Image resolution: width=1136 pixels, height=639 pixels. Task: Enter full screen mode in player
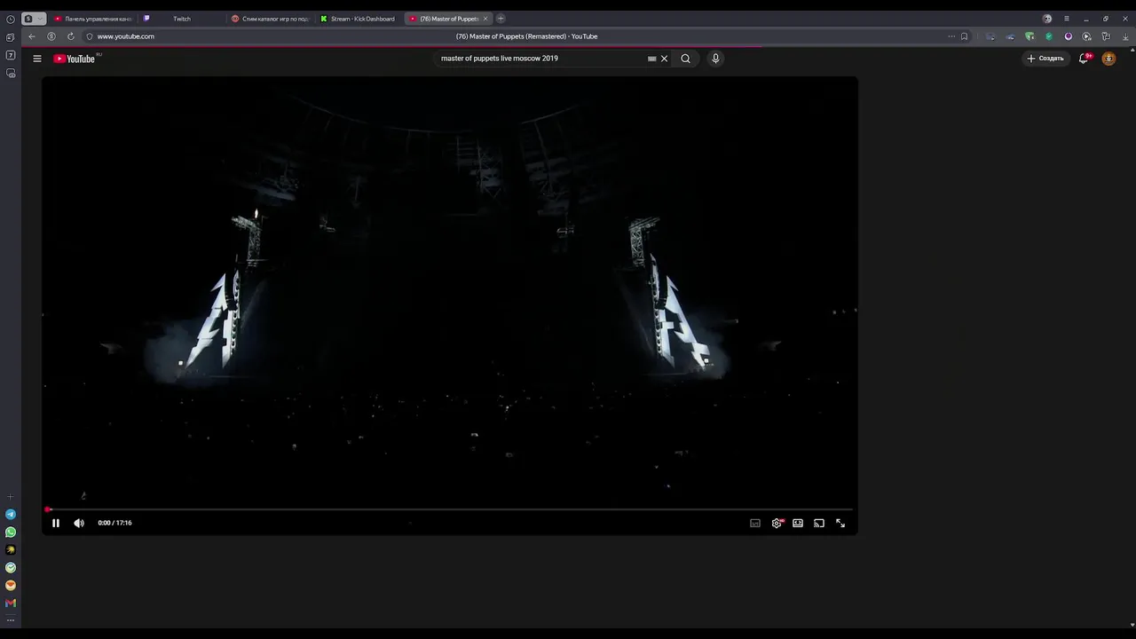click(840, 524)
